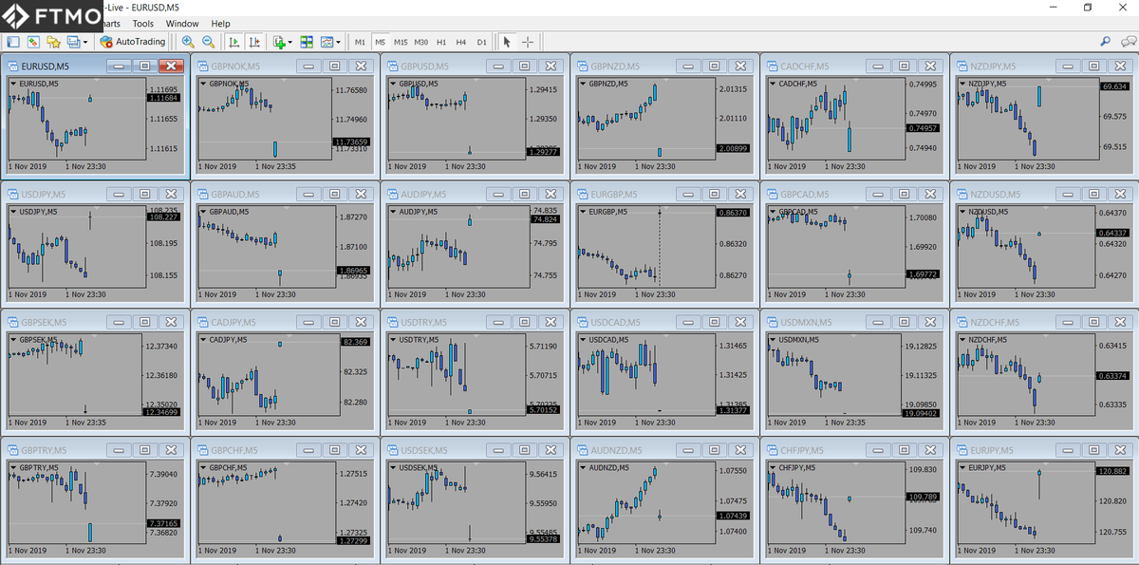
Task: Open chart Templates icon
Action: coord(327,42)
